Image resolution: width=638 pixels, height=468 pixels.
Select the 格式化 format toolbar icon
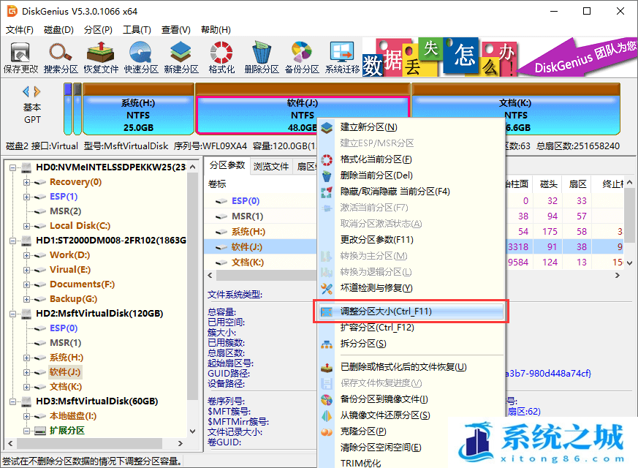(221, 58)
